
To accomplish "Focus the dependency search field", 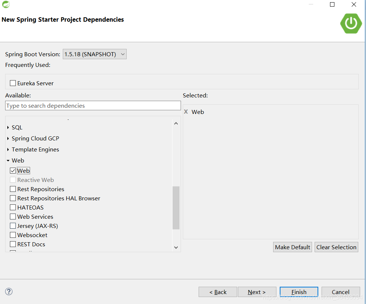I will pos(93,105).
